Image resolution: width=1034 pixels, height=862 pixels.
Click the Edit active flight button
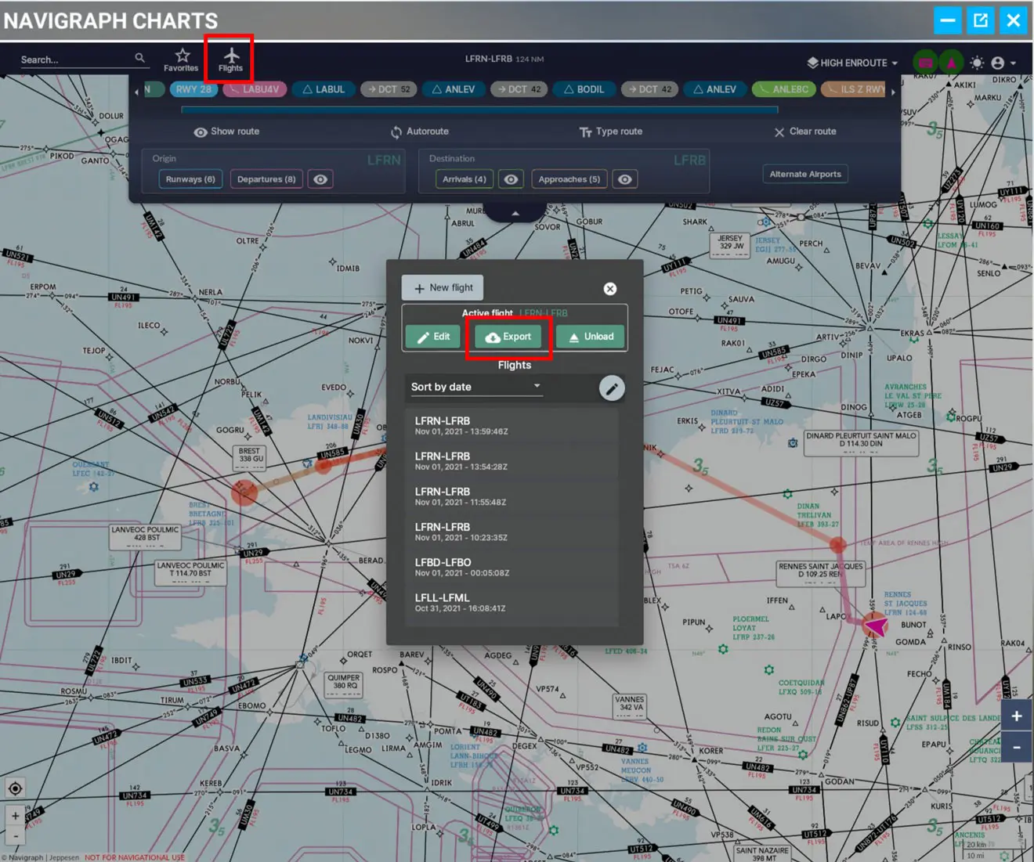433,337
